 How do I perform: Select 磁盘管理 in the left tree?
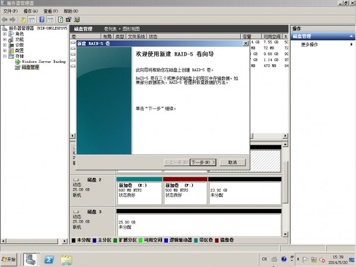click(30, 67)
